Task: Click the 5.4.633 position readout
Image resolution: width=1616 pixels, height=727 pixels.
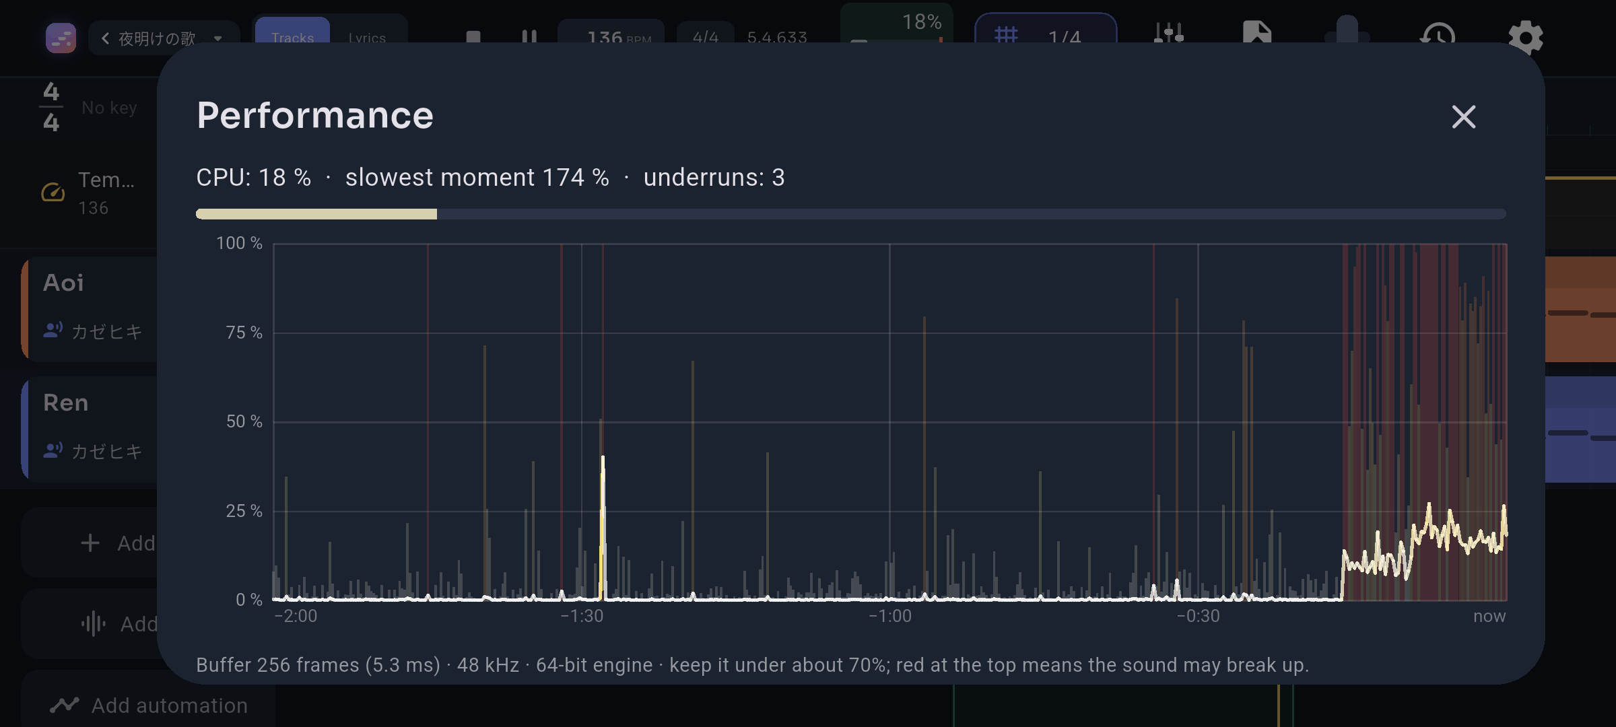Action: pyautogui.click(x=777, y=36)
